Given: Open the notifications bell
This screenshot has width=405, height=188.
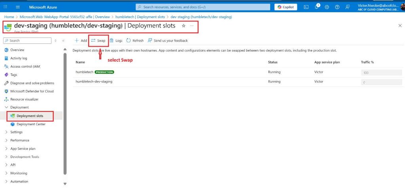Looking at the screenshot, I should pyautogui.click(x=317, y=7).
